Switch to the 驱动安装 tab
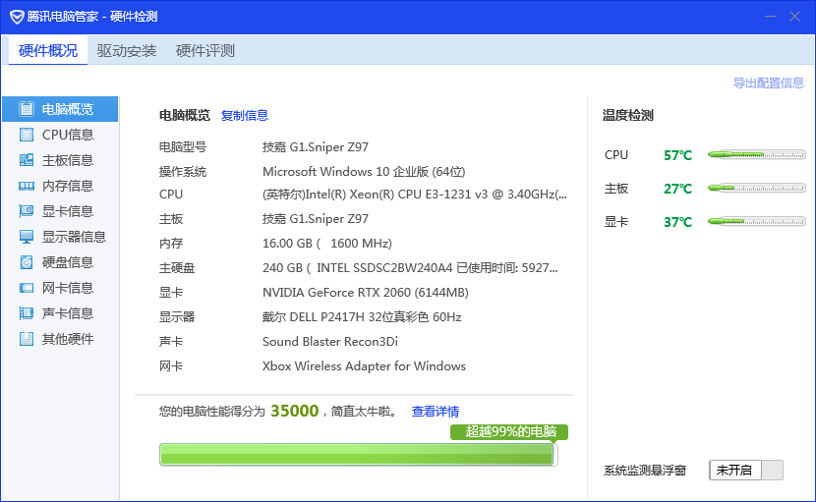This screenshot has width=816, height=502. pos(127,51)
